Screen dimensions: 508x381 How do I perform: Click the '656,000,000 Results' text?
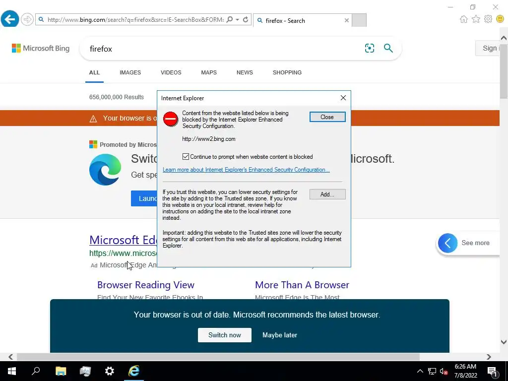pos(116,97)
